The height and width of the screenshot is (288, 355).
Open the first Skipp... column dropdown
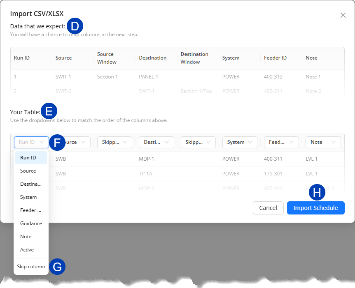pyautogui.click(x=114, y=142)
